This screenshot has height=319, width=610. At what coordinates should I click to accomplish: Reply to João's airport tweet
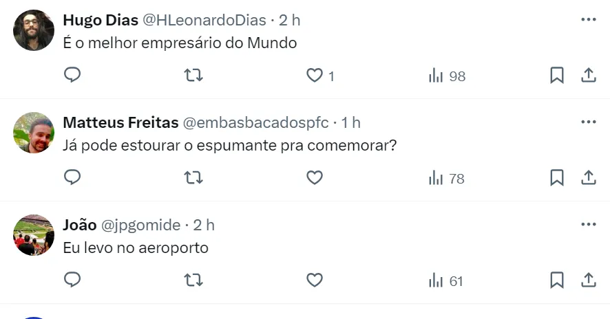[72, 280]
